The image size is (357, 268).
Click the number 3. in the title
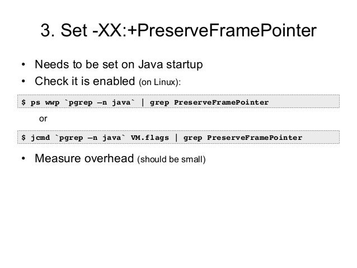pos(48,30)
